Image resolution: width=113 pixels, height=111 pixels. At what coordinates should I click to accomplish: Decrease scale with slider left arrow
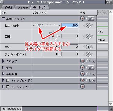[x=33, y=26]
